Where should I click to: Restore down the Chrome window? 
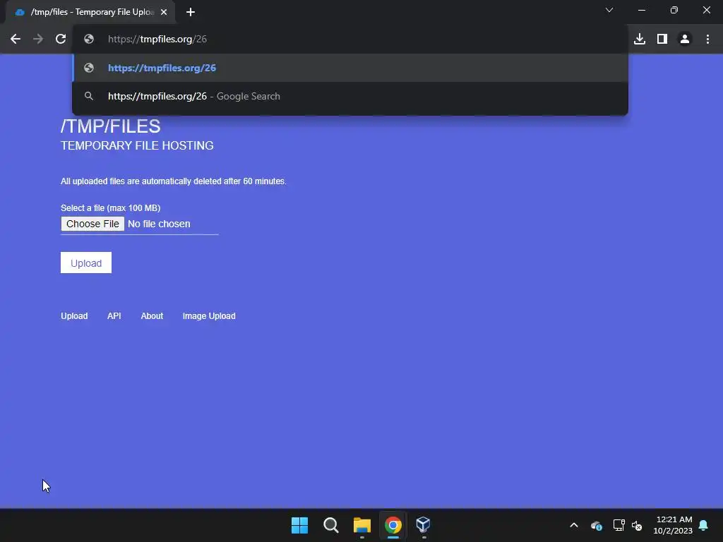click(674, 10)
